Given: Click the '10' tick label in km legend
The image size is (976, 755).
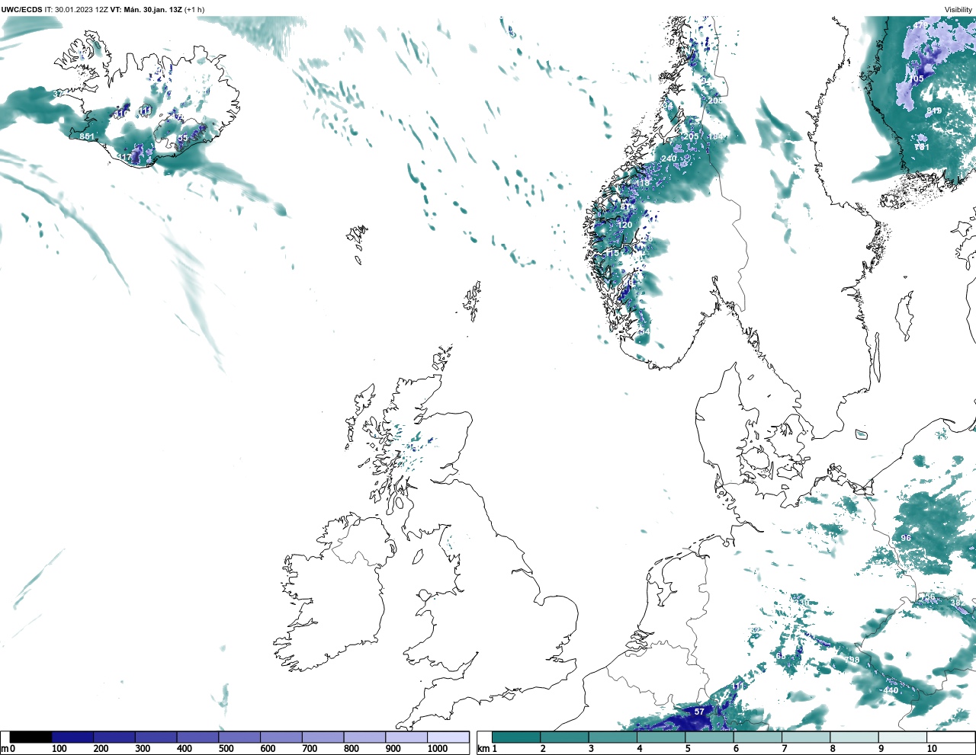Looking at the screenshot, I should [932, 749].
